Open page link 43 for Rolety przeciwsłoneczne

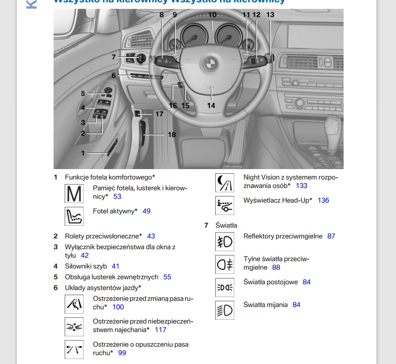tap(151, 236)
